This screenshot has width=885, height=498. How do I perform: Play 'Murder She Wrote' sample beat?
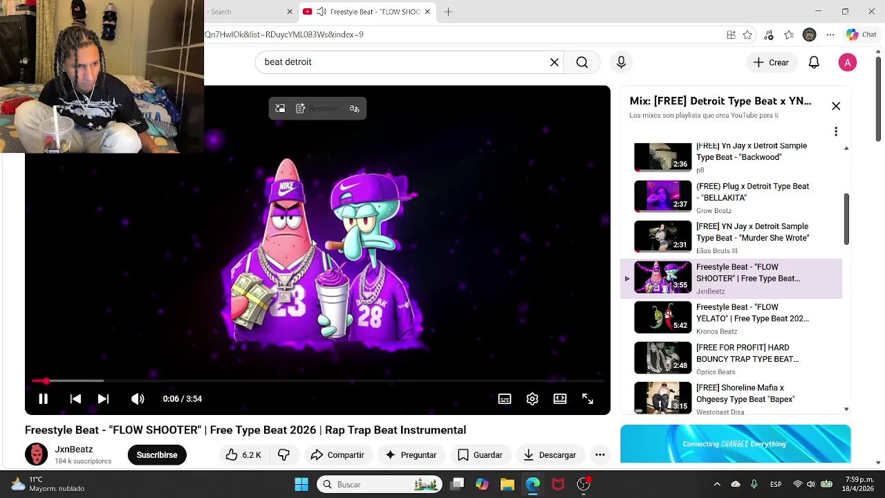point(732,237)
